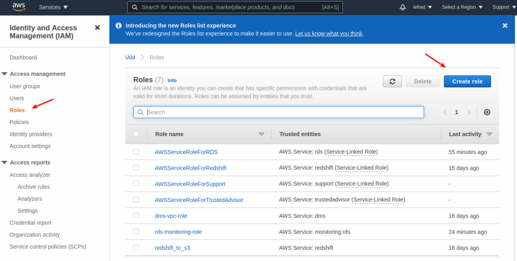Collapse the Access management section
This screenshot has height=261, width=517.
5,74
